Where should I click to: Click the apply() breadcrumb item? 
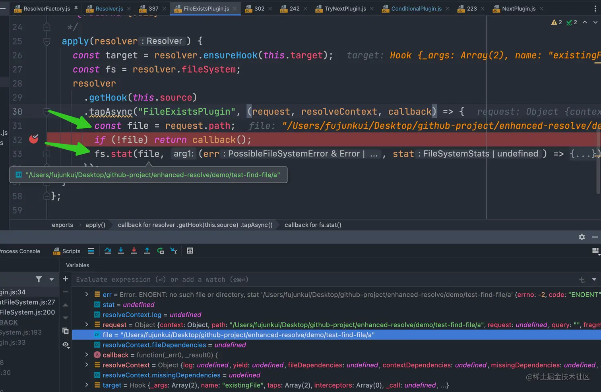point(95,225)
